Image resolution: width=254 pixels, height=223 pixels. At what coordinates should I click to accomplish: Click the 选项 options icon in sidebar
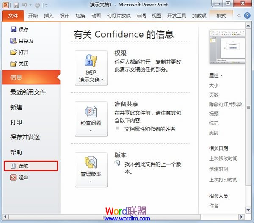click(x=13, y=166)
